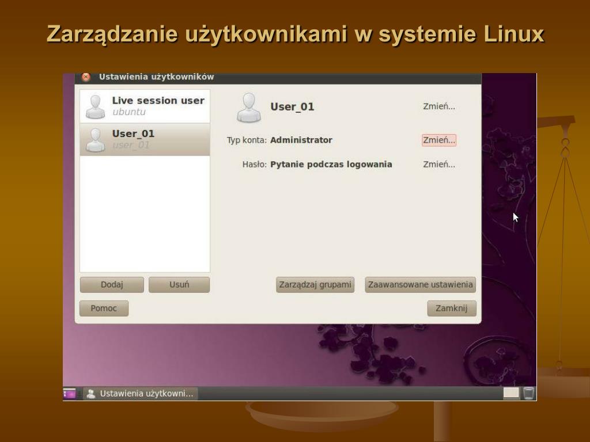Click the Usuń button
The image size is (590, 442).
click(179, 284)
